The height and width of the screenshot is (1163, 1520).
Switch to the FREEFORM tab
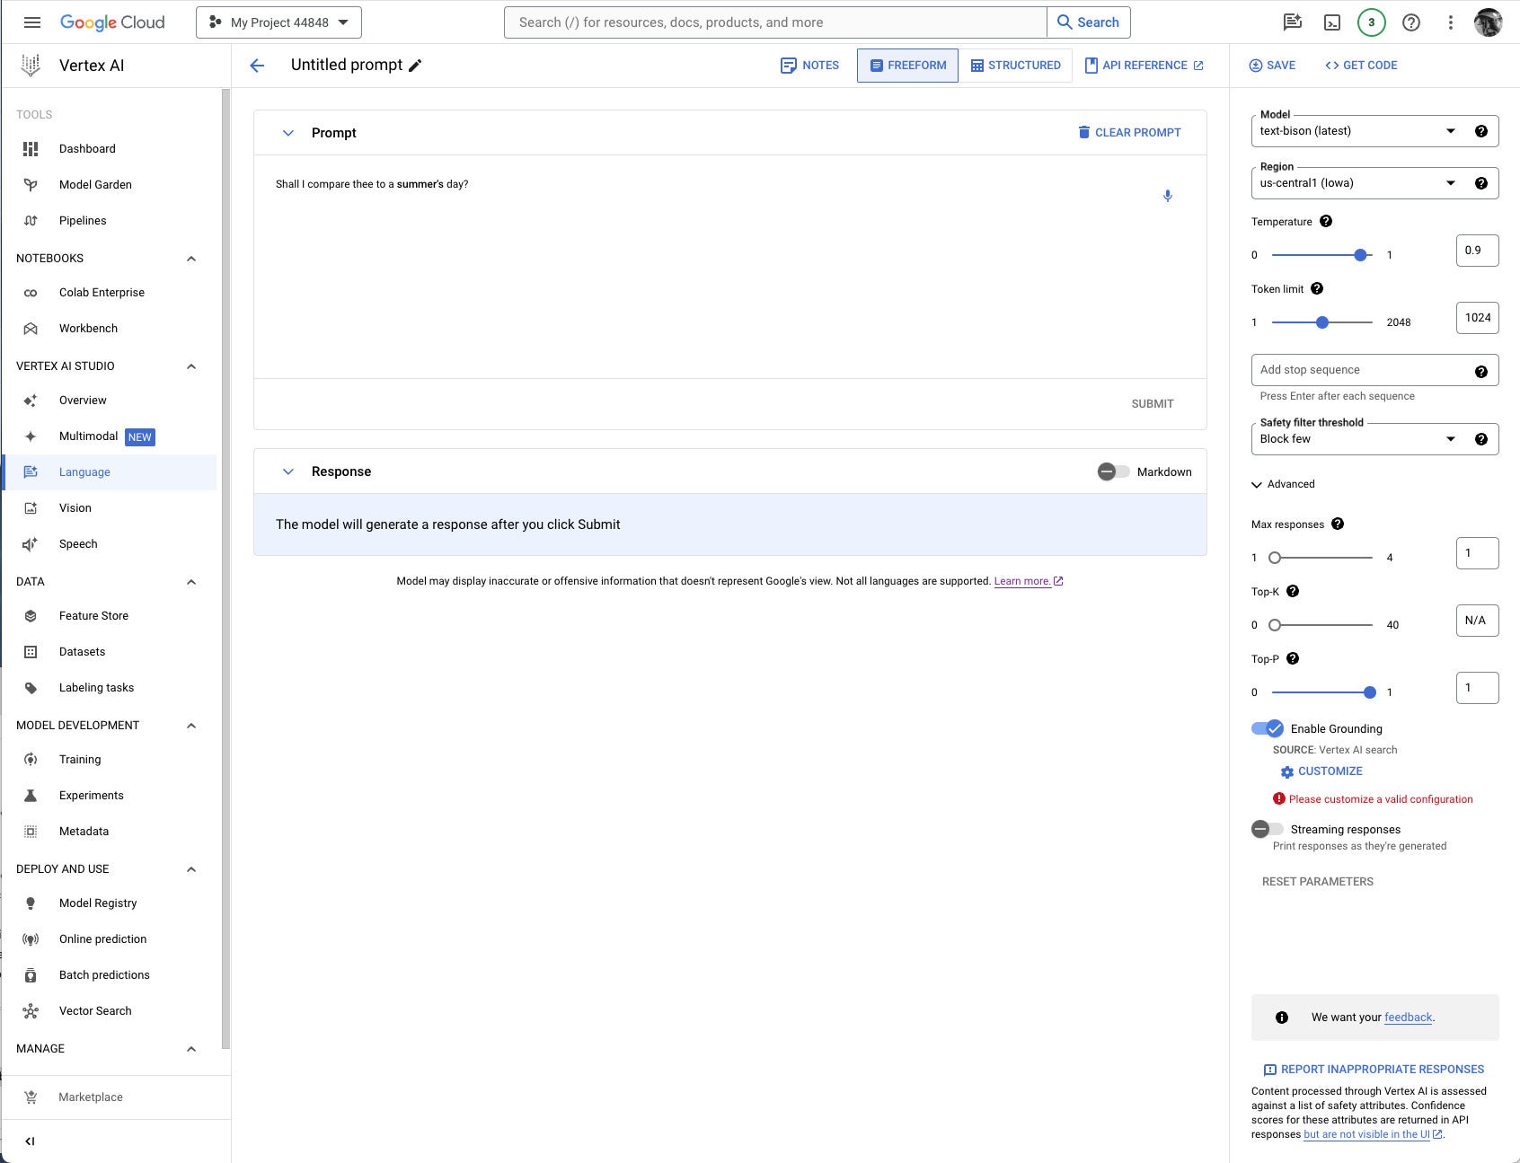click(x=907, y=66)
